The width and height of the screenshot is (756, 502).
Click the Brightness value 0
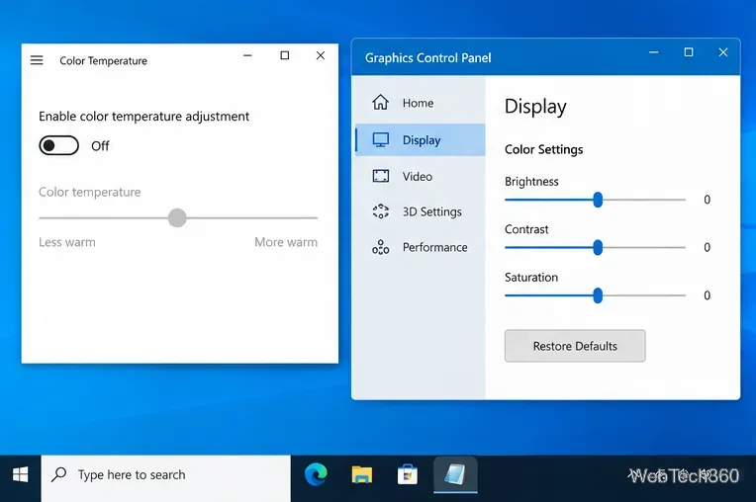pos(707,200)
